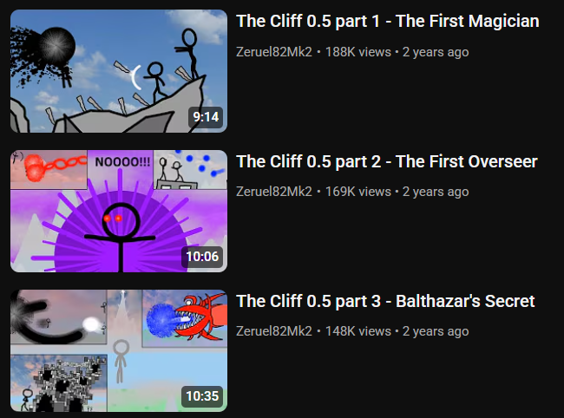Viewport: 564px width, 418px height.
Task: Click the 148K views text
Action: [x=357, y=331]
